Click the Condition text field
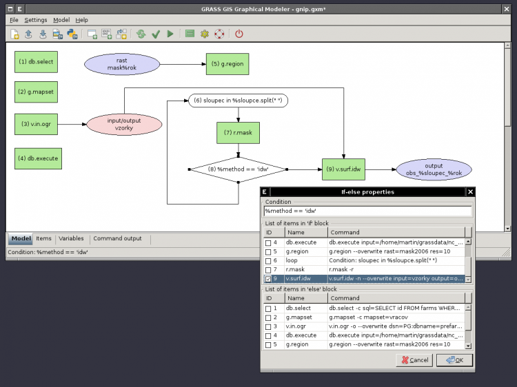The height and width of the screenshot is (387, 517). coord(367,211)
